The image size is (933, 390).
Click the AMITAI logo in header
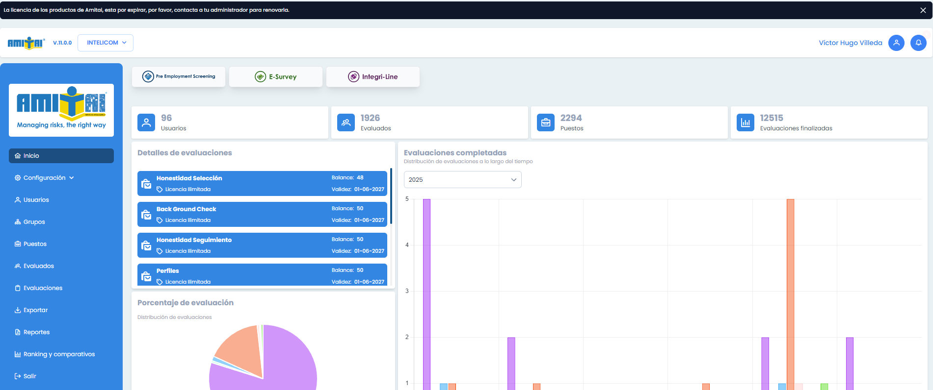click(x=26, y=43)
